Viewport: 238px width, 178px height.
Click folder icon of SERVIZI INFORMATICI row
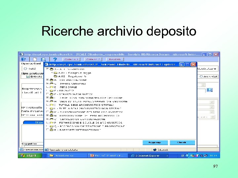pyautogui.click(x=52, y=94)
